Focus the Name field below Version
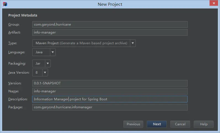Screen dimensions: 220x133 coord(110,91)
